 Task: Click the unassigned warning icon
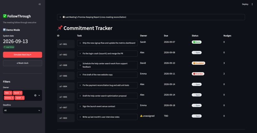click(x=141, y=116)
